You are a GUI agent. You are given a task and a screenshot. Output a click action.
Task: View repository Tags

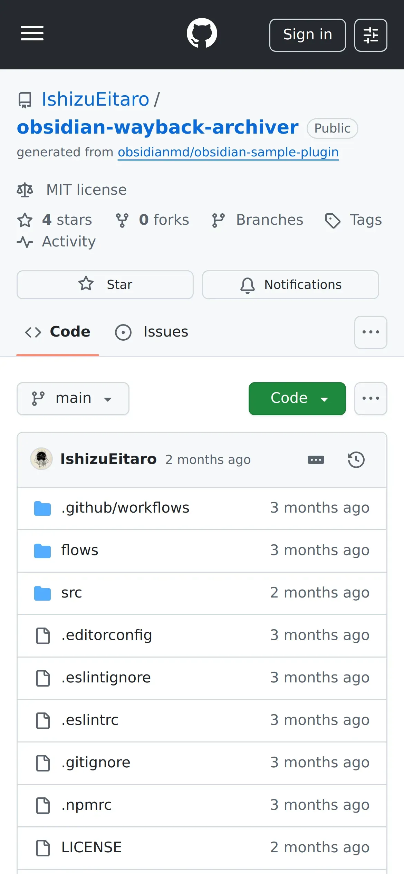(x=354, y=220)
